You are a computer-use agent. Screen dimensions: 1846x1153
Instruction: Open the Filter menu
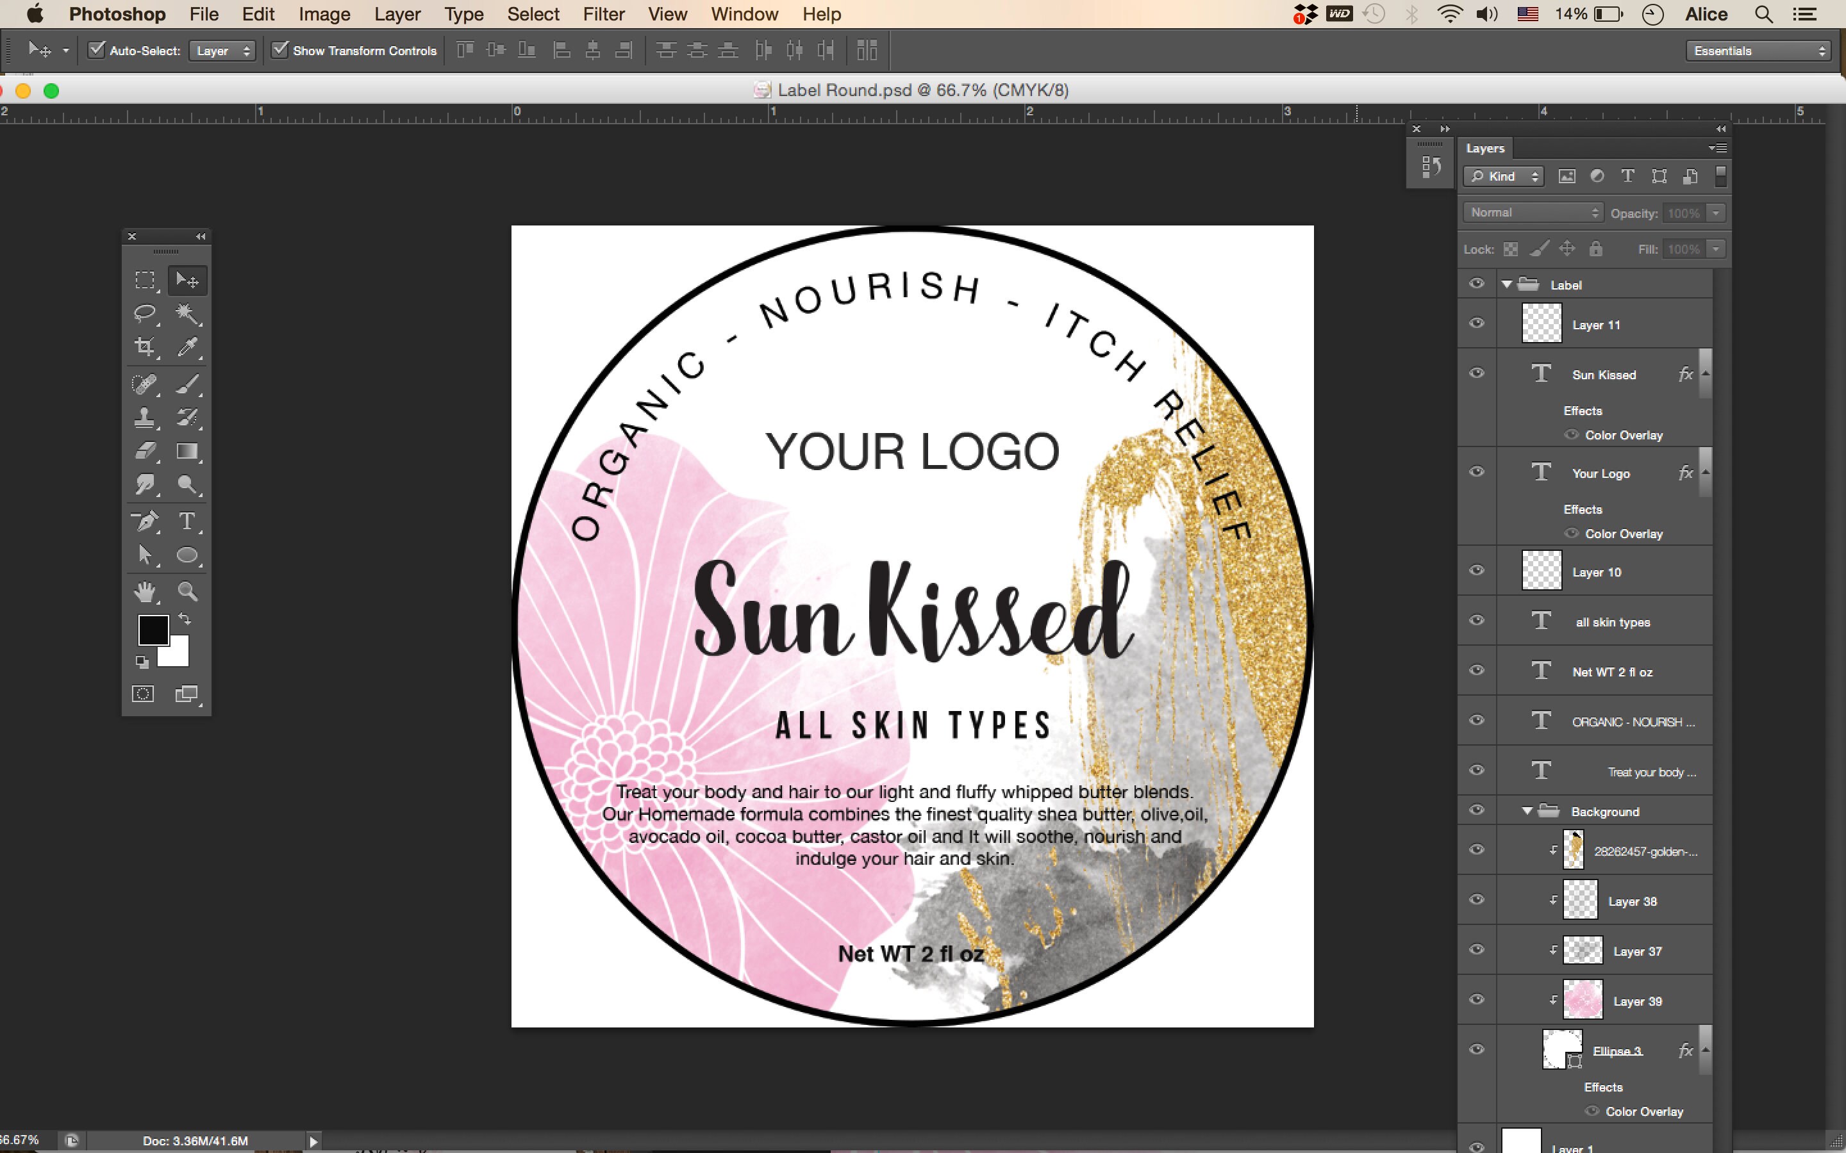pos(603,13)
